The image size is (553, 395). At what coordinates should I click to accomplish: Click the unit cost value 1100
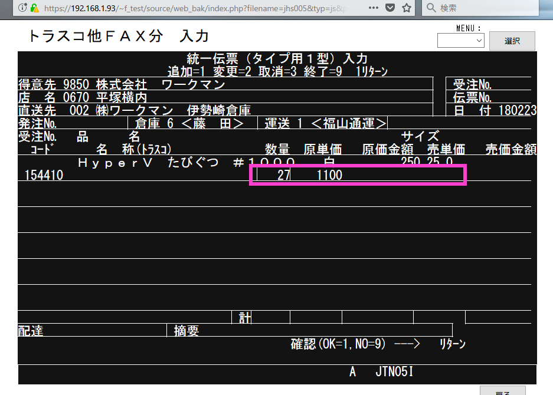tap(329, 175)
